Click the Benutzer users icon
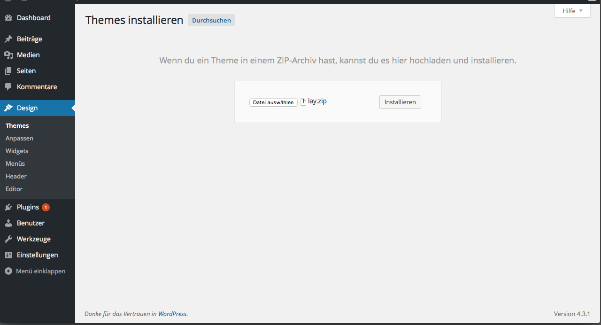601x325 pixels. [x=9, y=223]
